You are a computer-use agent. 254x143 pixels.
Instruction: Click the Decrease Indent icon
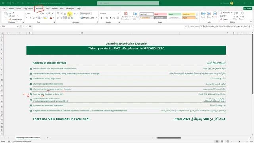tap(69, 17)
